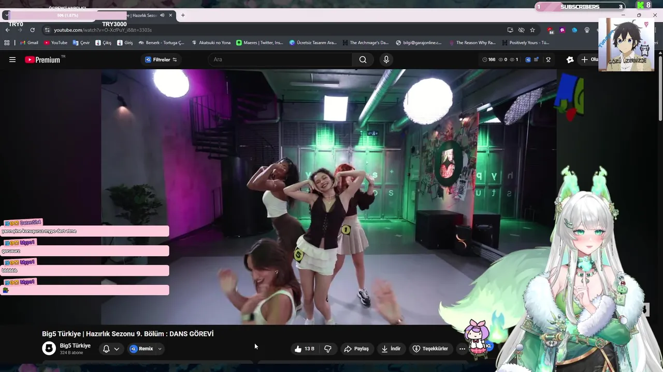This screenshot has height=372, width=663.
Task: Open the Çevir bookmark
Action: [x=81, y=43]
